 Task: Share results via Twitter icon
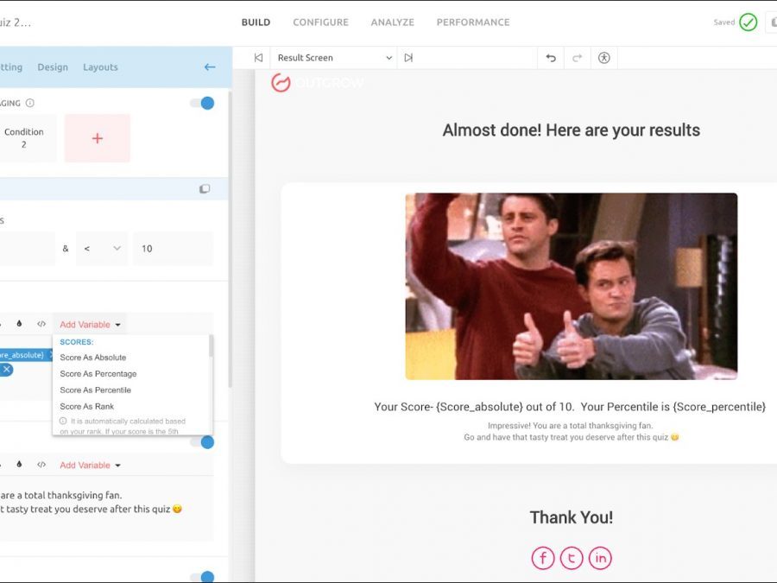[x=572, y=558]
